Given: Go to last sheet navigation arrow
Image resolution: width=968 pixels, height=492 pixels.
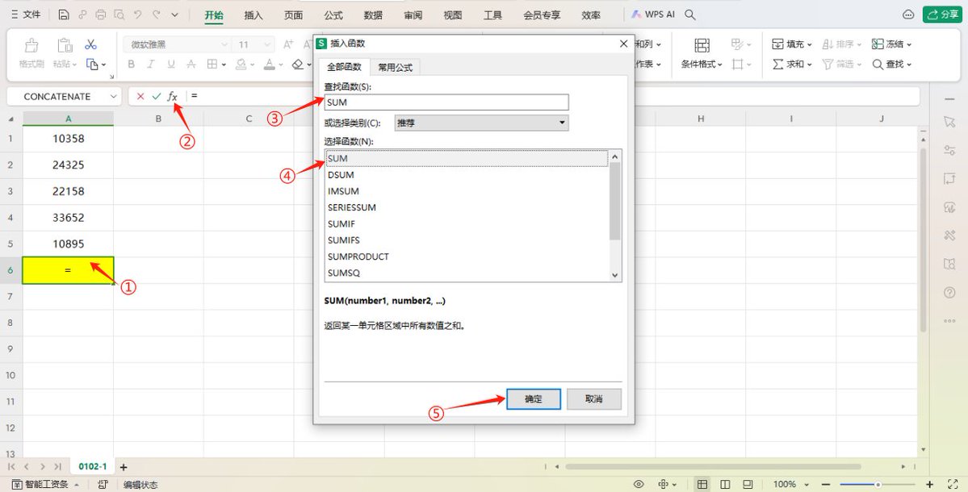Looking at the screenshot, I should 57,467.
